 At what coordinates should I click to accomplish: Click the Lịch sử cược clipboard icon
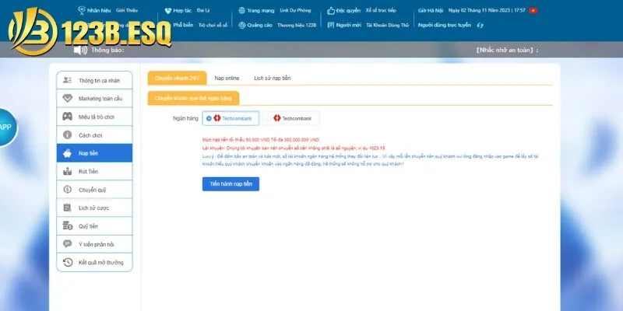click(68, 208)
